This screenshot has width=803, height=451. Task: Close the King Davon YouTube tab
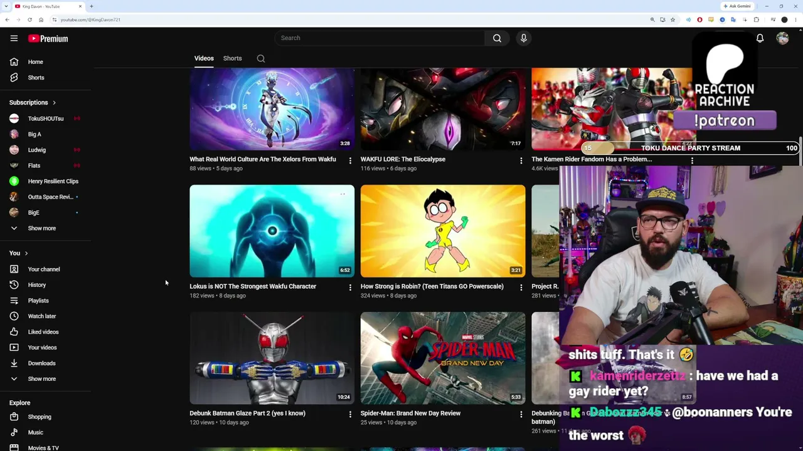pyautogui.click(x=80, y=6)
